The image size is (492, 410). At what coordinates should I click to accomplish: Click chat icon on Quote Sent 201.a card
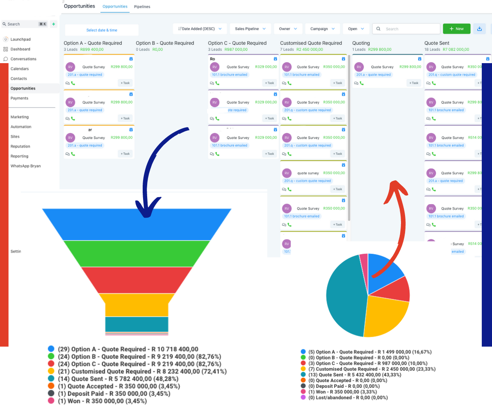pyautogui.click(x=428, y=189)
